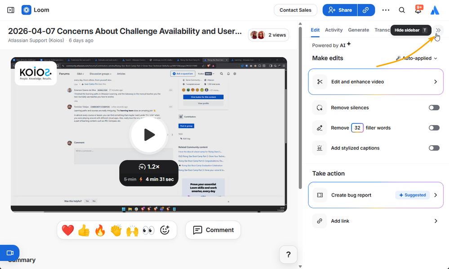449x269 pixels.
Task: Open the search magnifier icon
Action: point(402,10)
